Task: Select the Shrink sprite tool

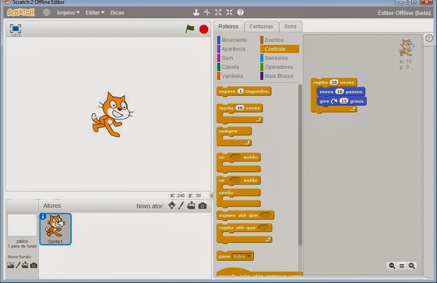Action: point(229,12)
